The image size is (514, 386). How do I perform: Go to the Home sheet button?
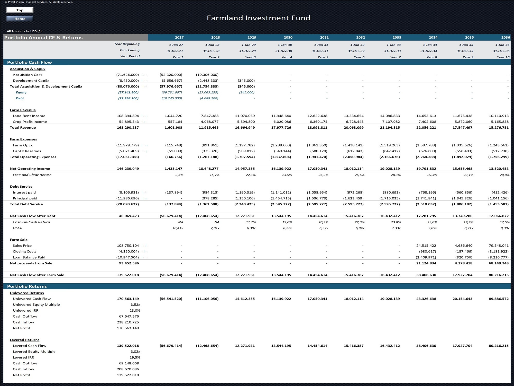20,19
